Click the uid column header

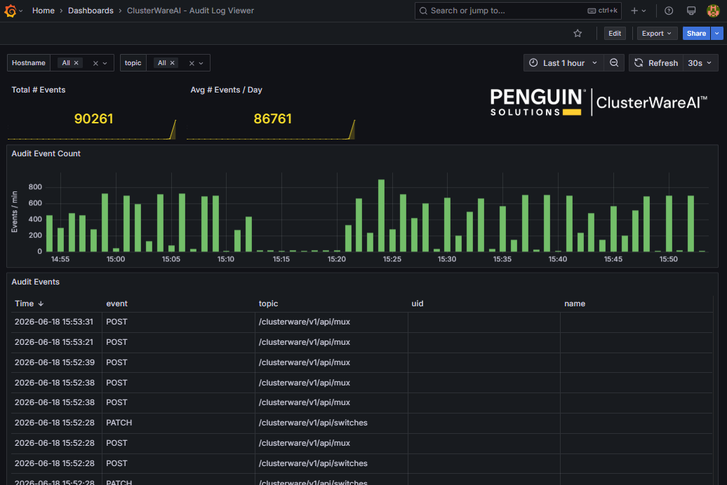(418, 304)
